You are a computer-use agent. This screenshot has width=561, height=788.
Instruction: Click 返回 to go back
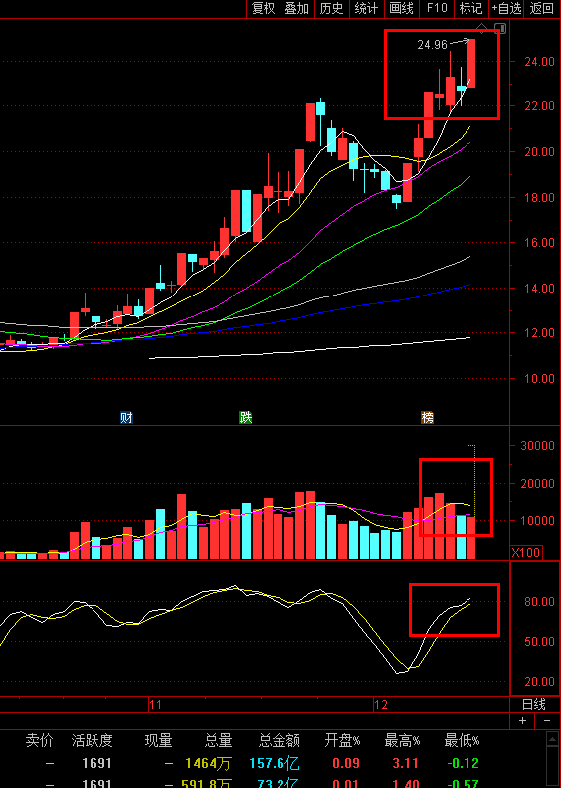(542, 9)
